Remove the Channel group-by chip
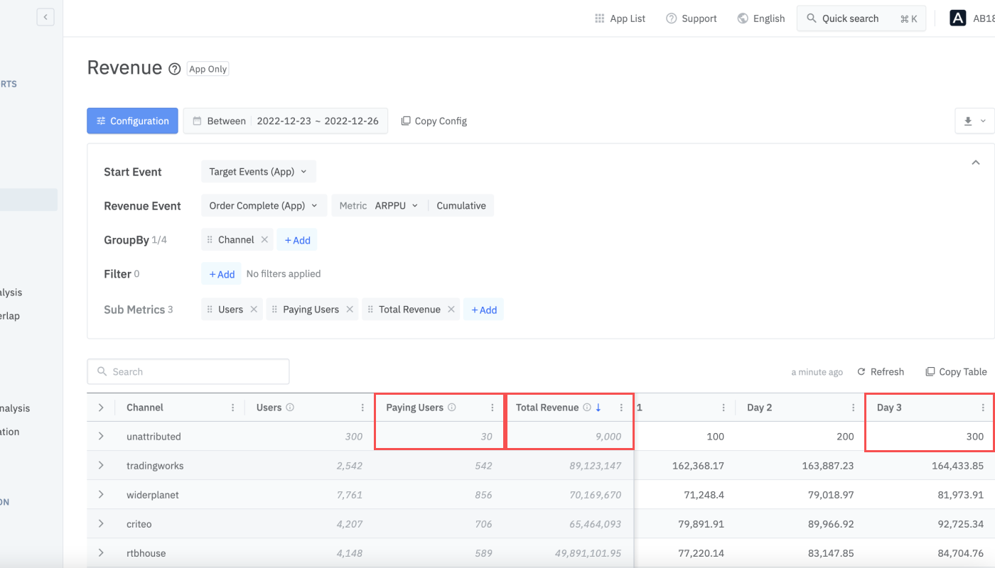This screenshot has height=568, width=995. (264, 240)
